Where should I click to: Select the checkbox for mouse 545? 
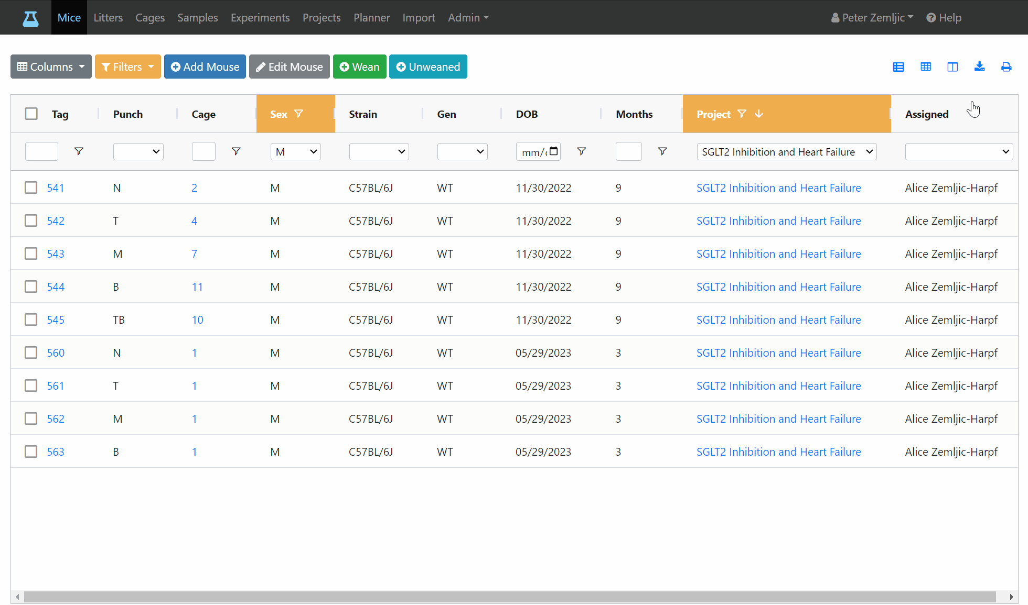point(31,320)
